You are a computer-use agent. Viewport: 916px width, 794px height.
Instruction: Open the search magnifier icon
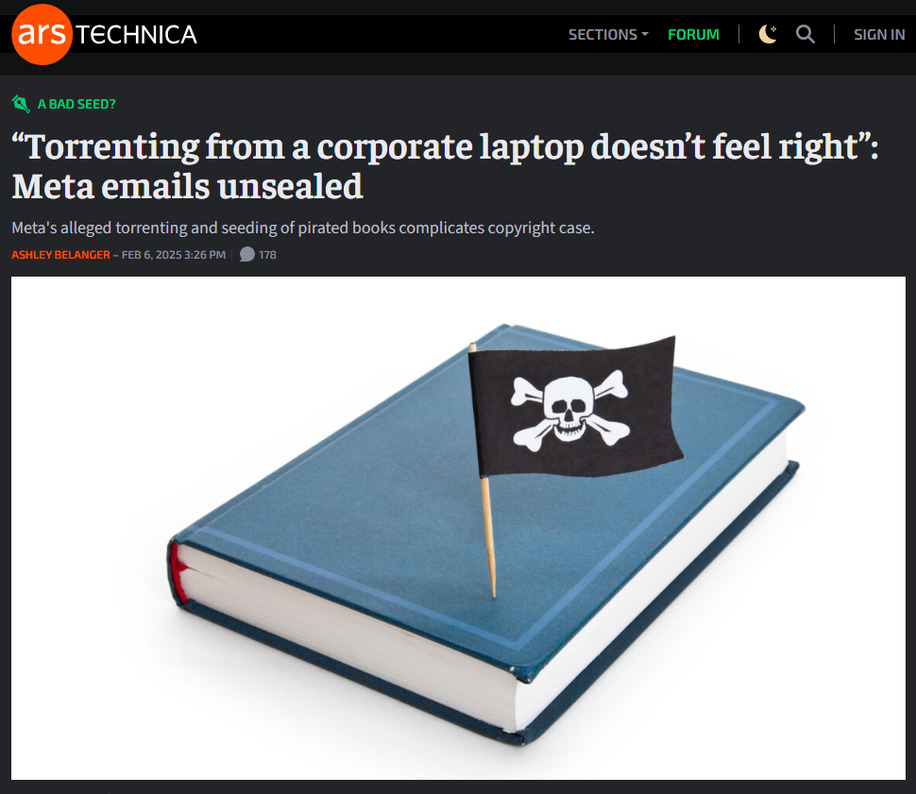point(805,34)
